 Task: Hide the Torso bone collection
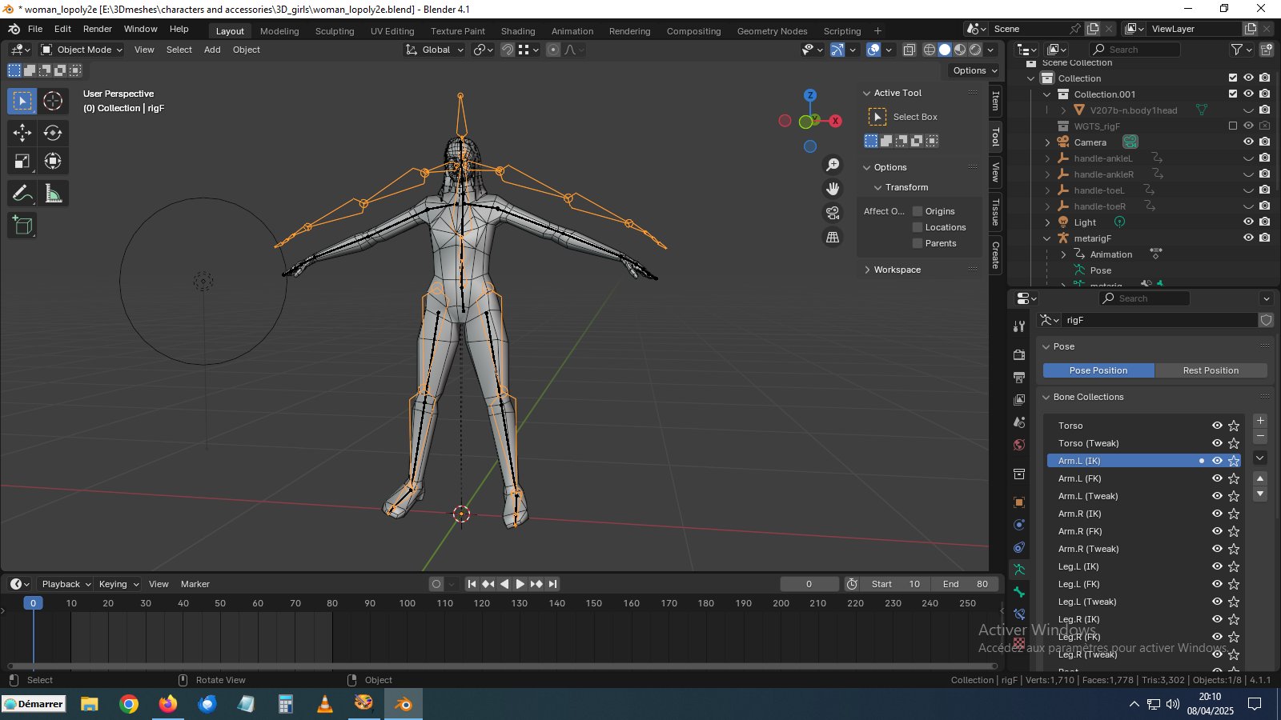(x=1217, y=426)
